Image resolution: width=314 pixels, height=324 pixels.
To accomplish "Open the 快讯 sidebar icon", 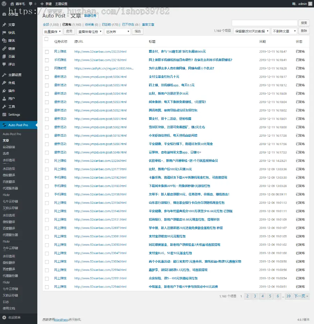I will tap(4, 33).
